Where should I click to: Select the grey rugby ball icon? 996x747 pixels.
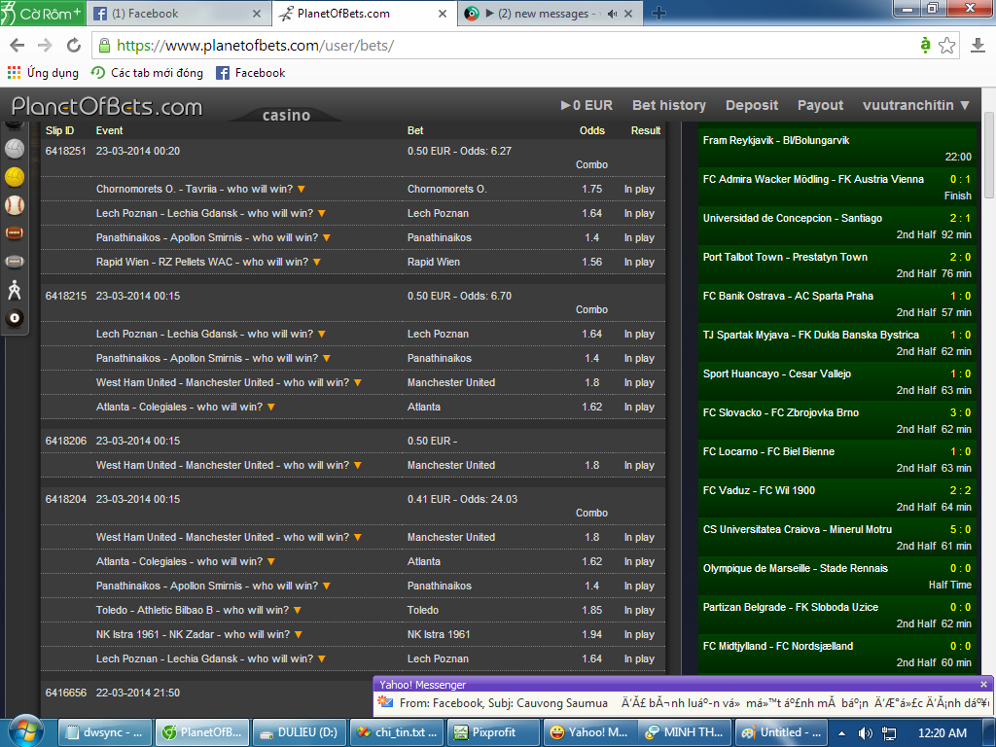pyautogui.click(x=14, y=261)
